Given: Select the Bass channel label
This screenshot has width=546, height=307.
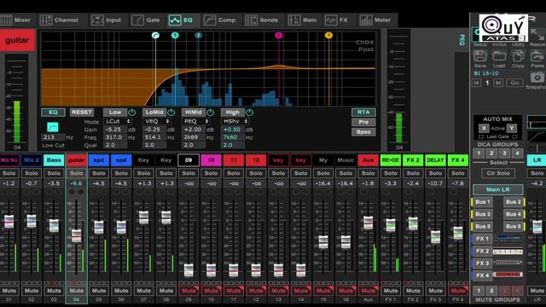Looking at the screenshot, I should pos(54,160).
